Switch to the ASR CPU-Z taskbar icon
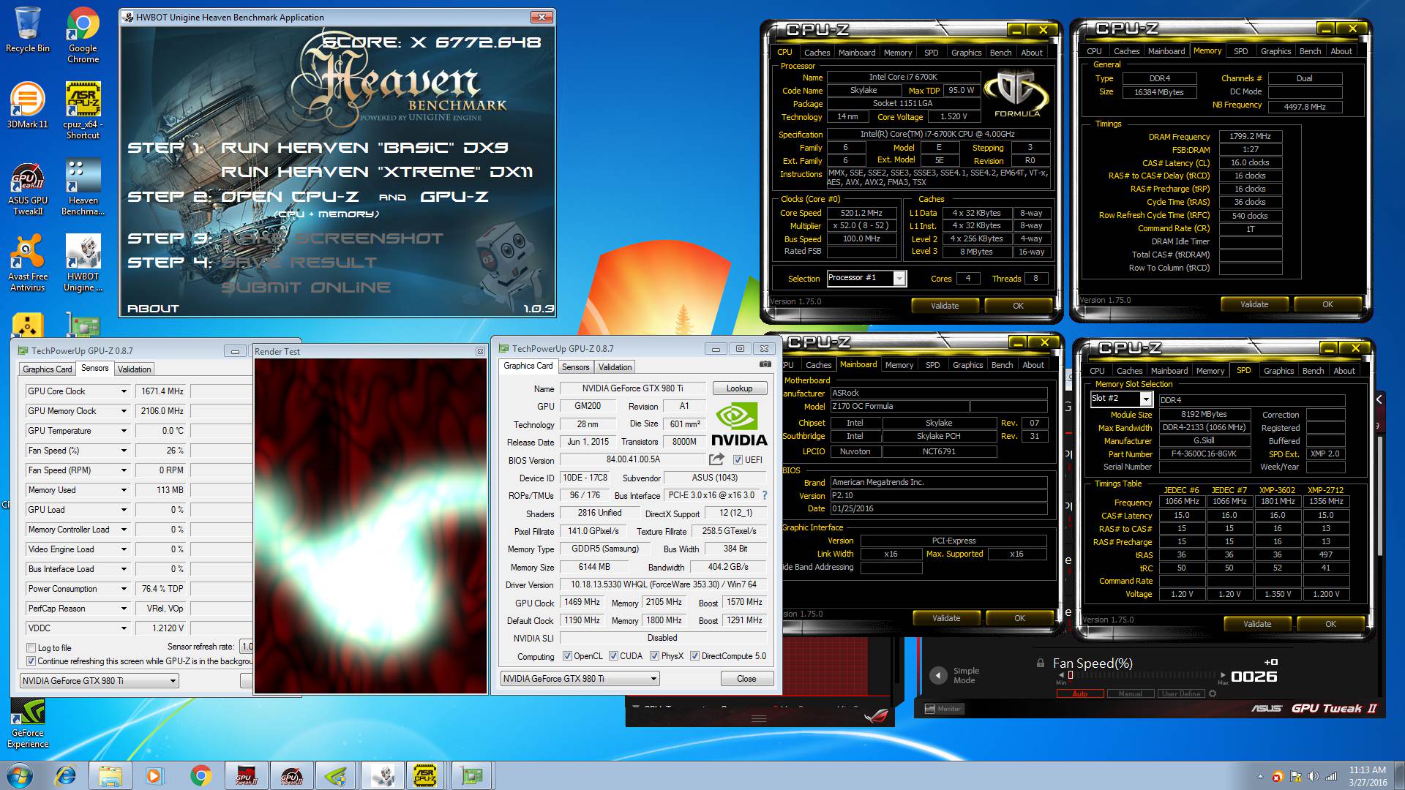The height and width of the screenshot is (790, 1405). click(x=426, y=776)
